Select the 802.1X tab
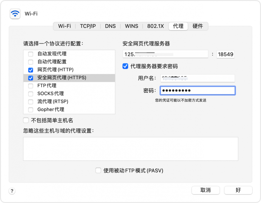Image resolution: width=261 pixels, height=203 pixels. pyautogui.click(x=156, y=26)
